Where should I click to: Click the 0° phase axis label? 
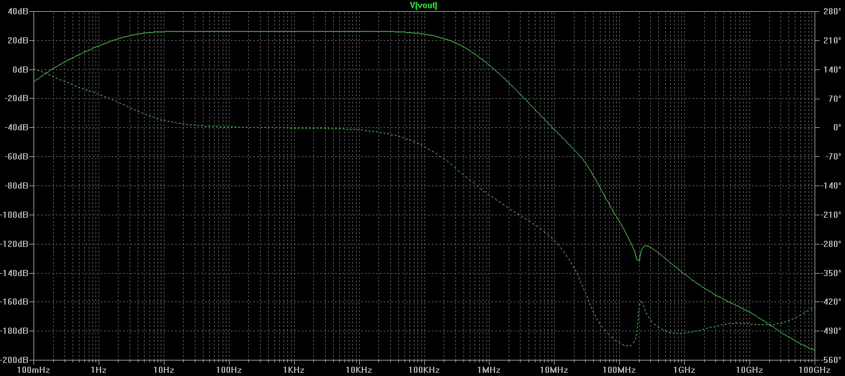tap(836, 127)
